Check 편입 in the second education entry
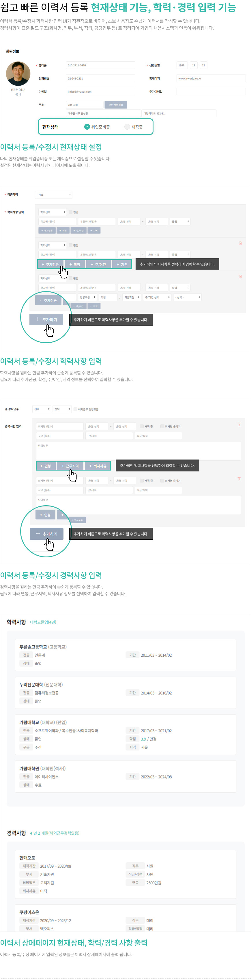This screenshot has height=979, width=251. pos(70,245)
